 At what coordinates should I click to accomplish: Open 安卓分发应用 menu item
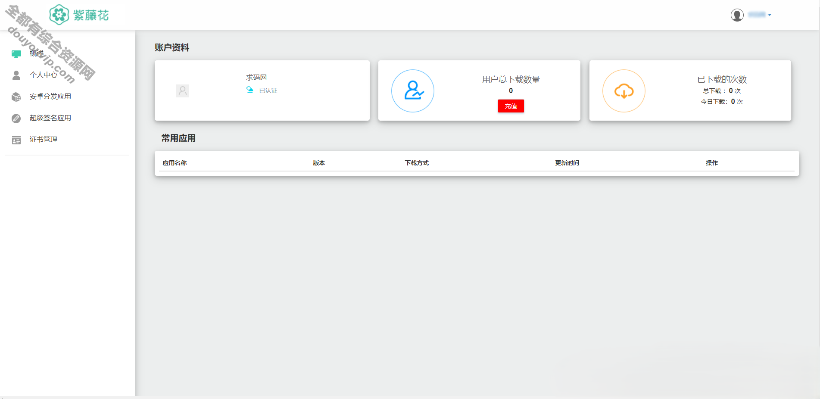coord(50,97)
